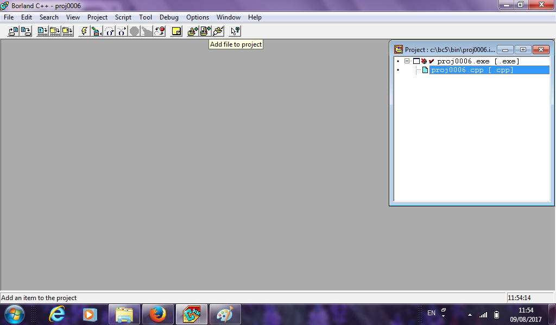Switch to Paint on the taskbar
Screen dimensions: 556x325
coord(225,314)
